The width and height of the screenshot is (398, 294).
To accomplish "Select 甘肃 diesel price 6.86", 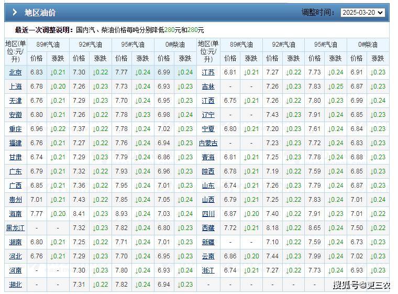I will coord(164,157).
